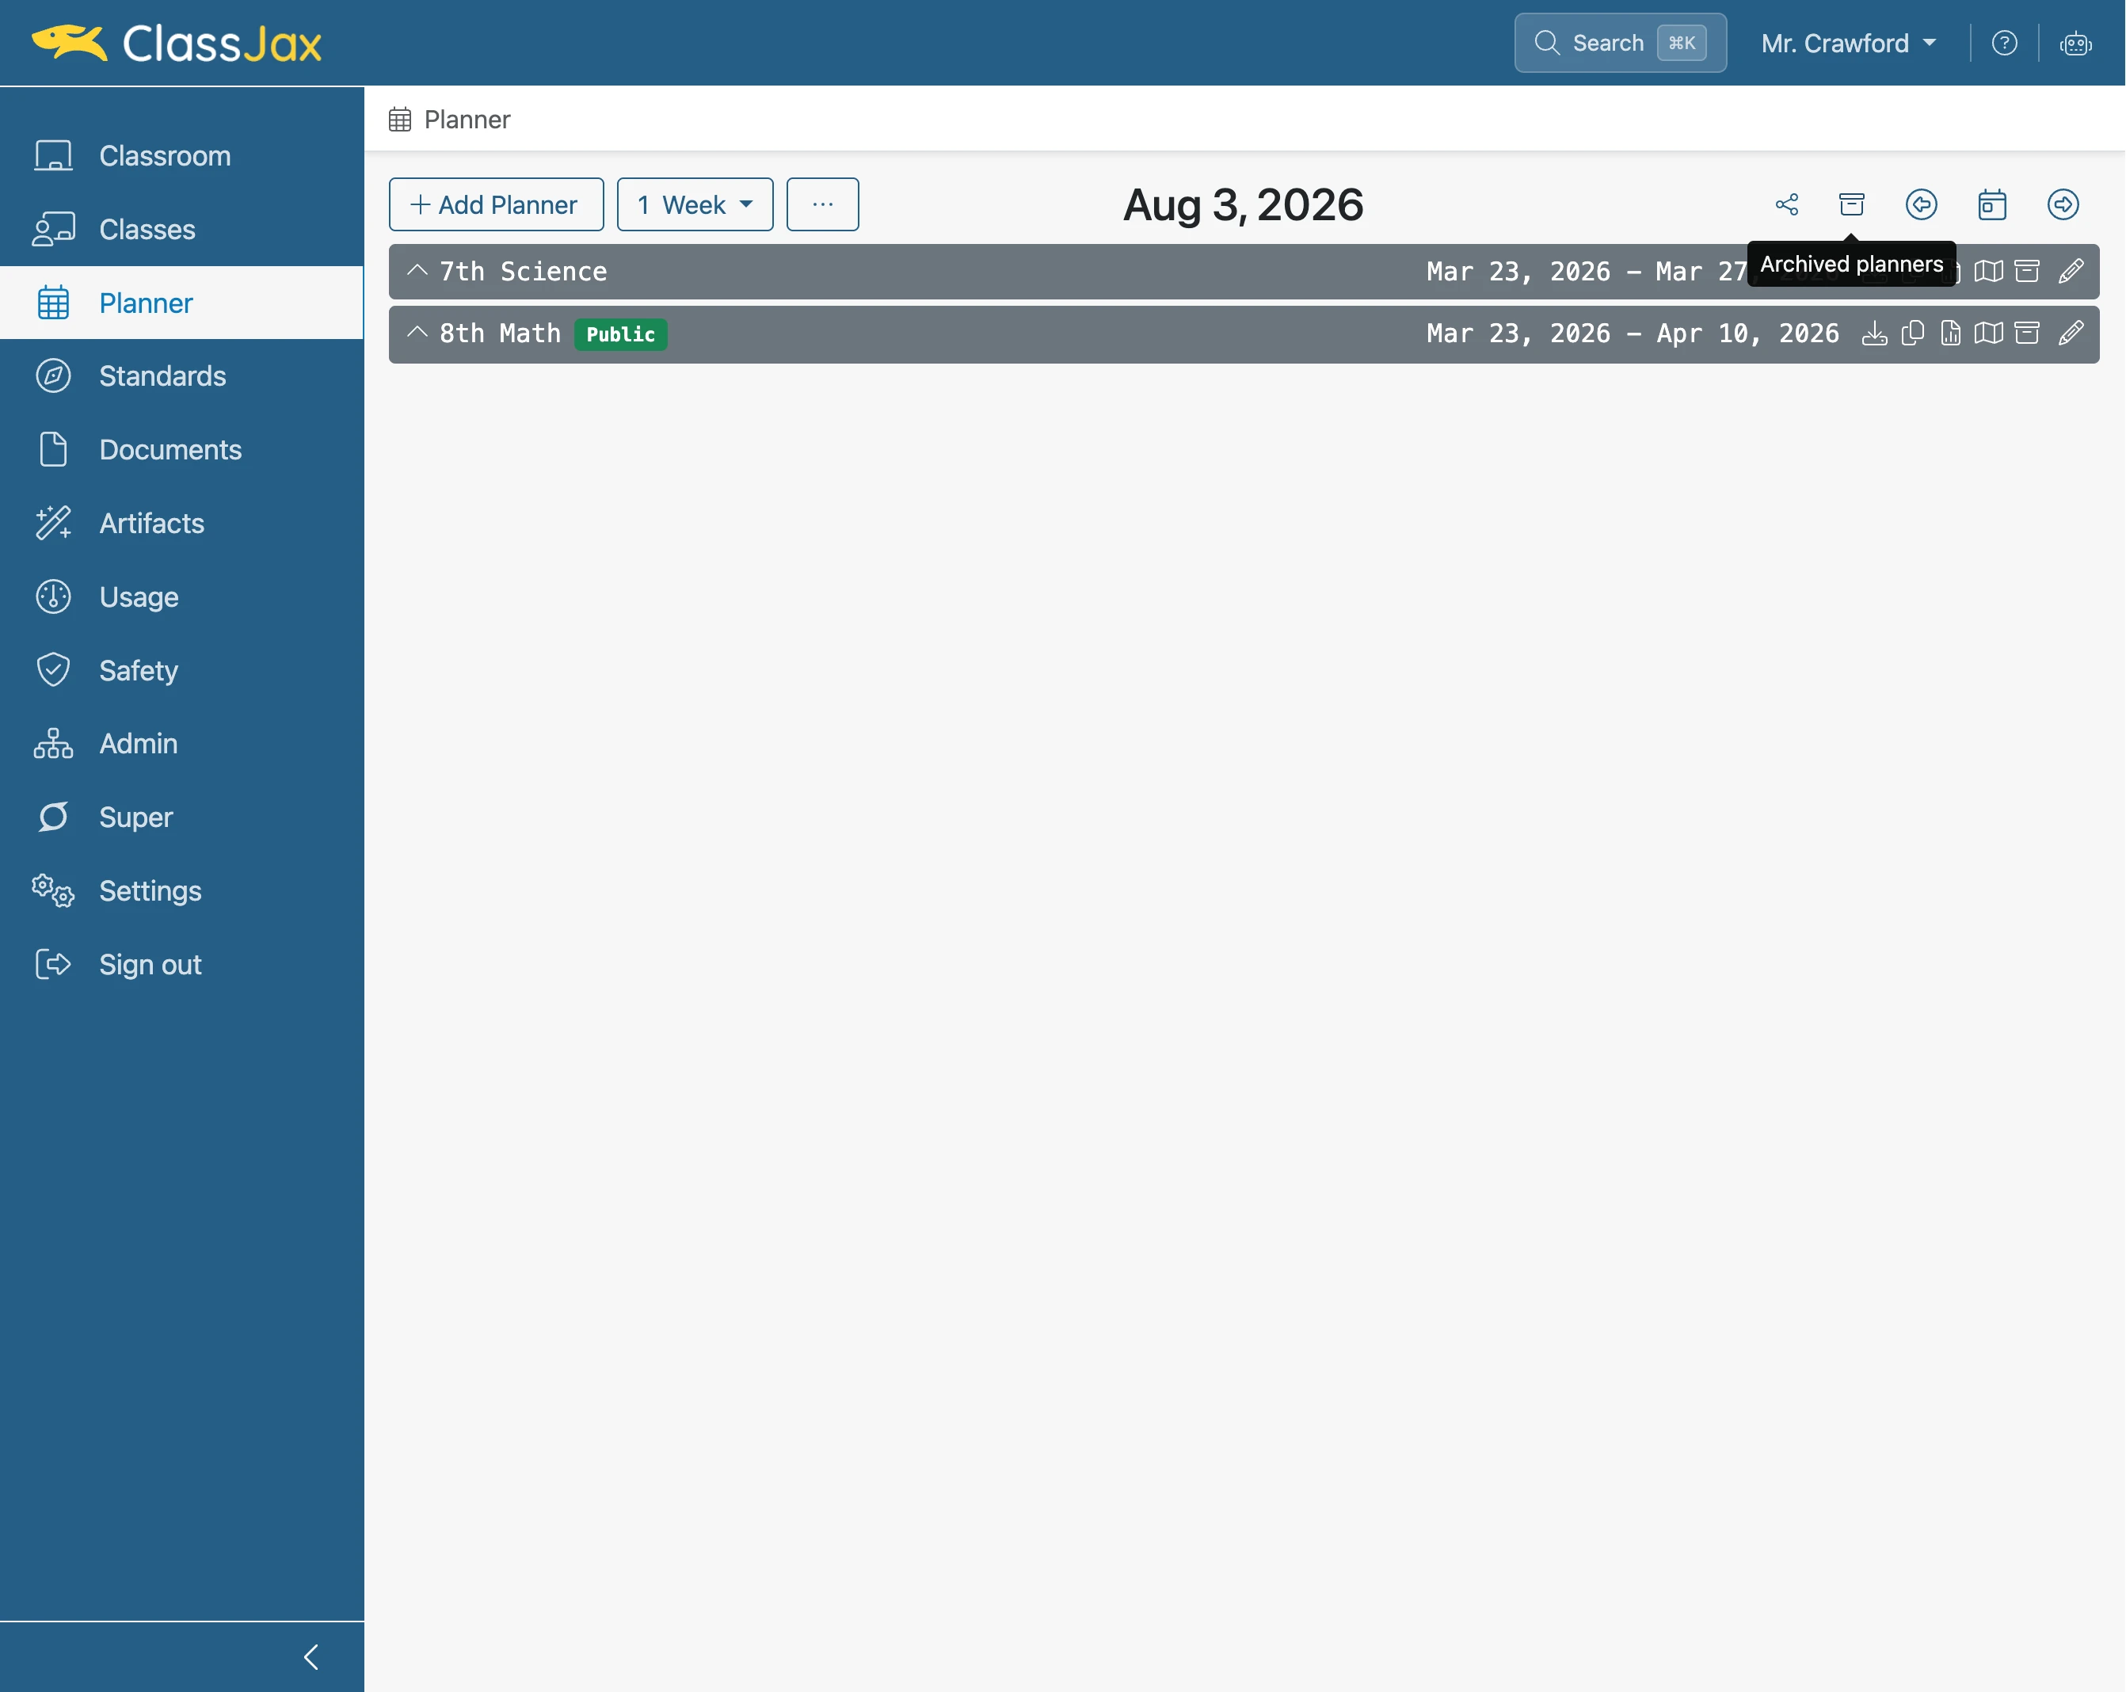Click the Aug 3, 2026 date heading
The height and width of the screenshot is (1692, 2126).
[1244, 206]
